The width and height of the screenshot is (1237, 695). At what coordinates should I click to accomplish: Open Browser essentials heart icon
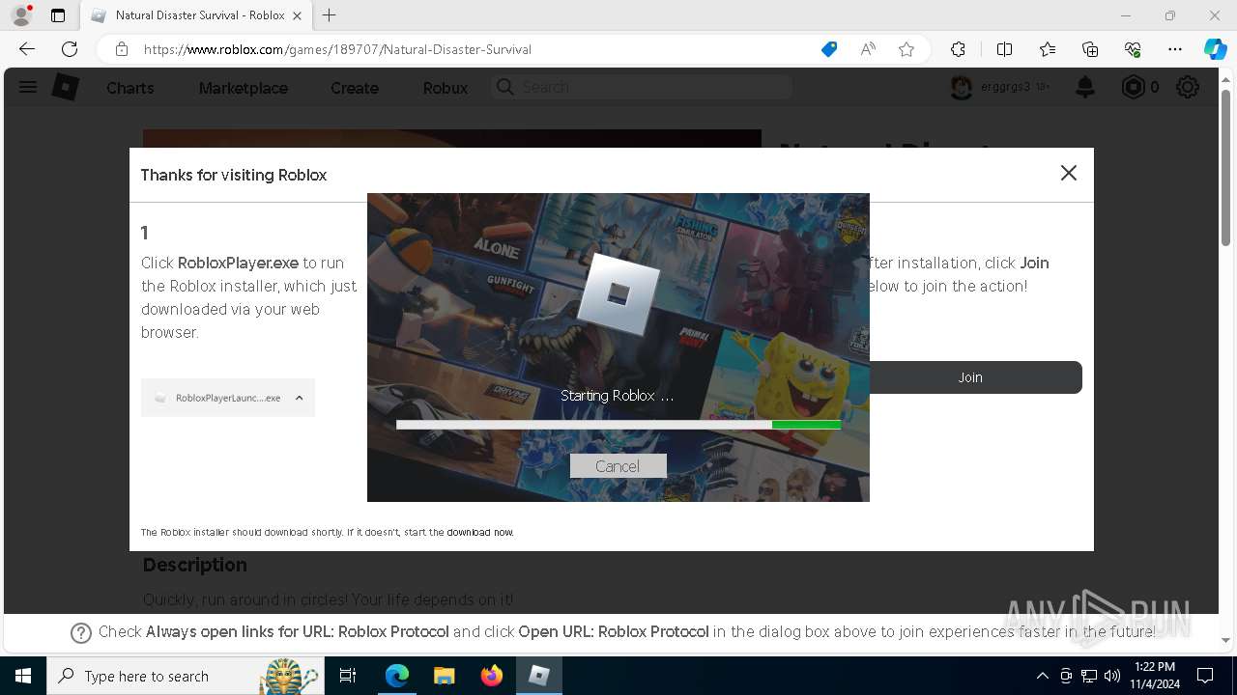tap(1133, 49)
